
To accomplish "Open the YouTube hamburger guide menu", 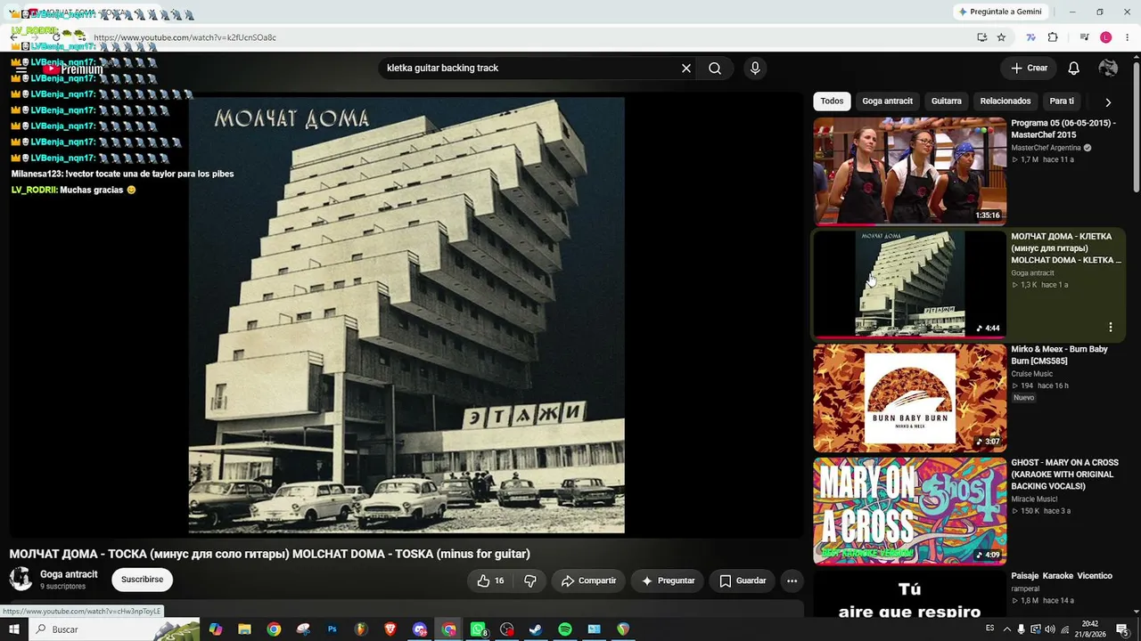I will [x=21, y=69].
